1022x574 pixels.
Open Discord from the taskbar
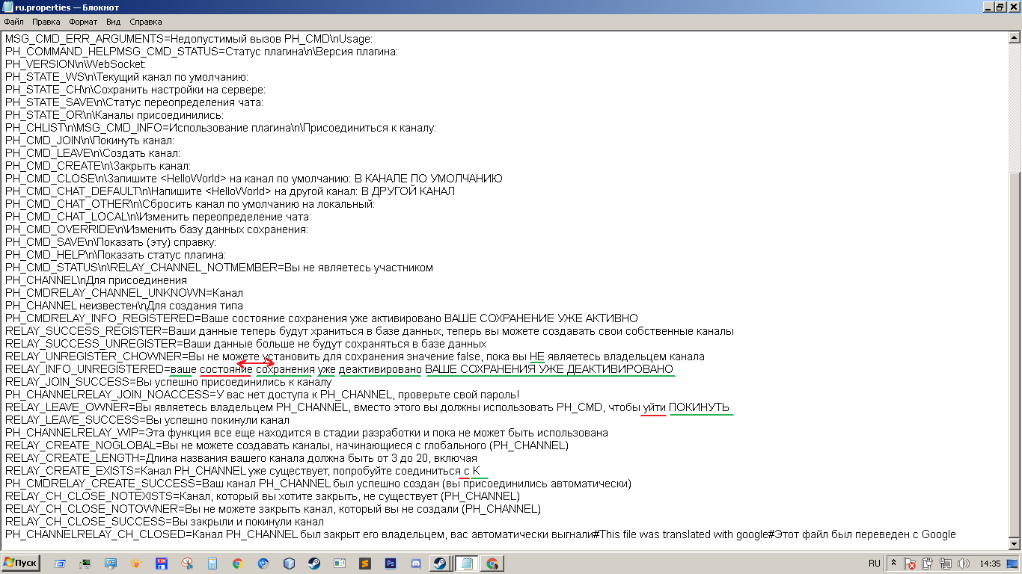[x=415, y=564]
